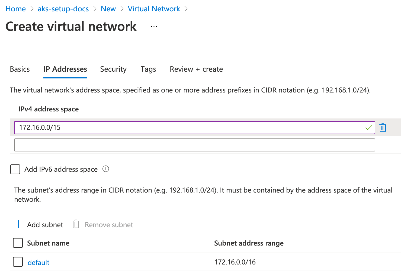The image size is (411, 278).
Task: Click the Remove subnet trash icon
Action: [76, 224]
